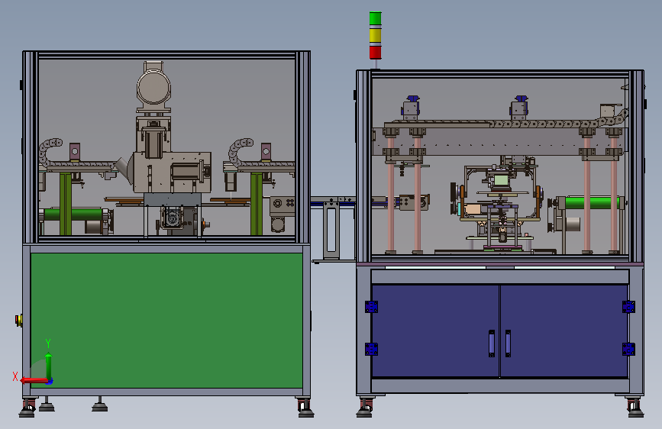Click the left cabinet door handle
Screen dimensions: 662x429
pos(492,344)
